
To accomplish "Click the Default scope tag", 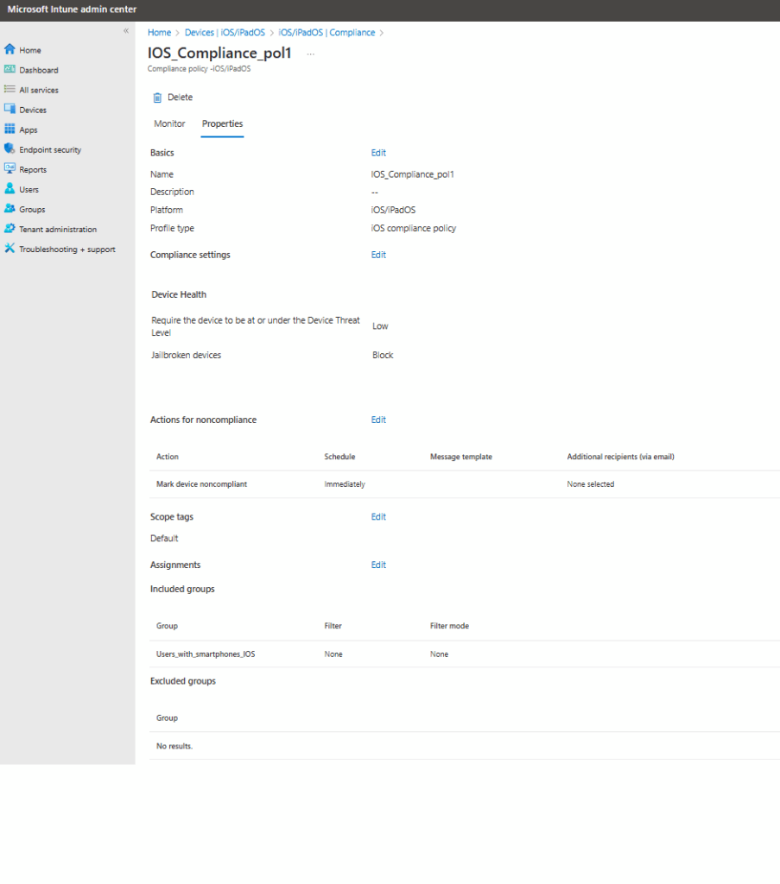I will 164,539.
